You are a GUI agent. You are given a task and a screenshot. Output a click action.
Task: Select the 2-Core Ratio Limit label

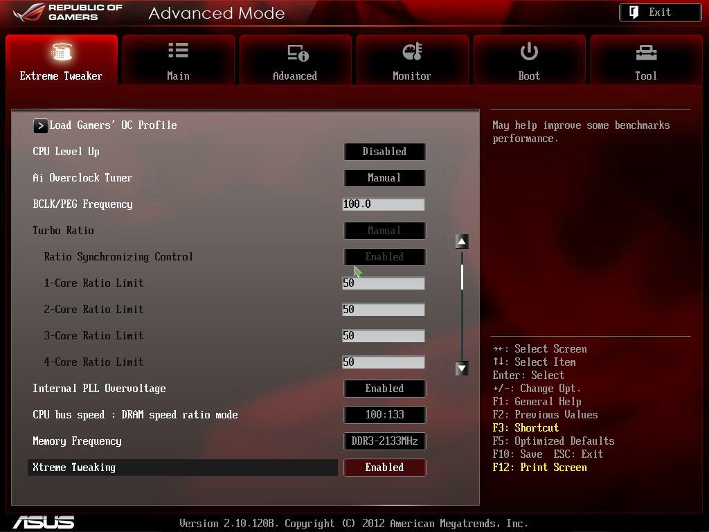[x=93, y=310]
